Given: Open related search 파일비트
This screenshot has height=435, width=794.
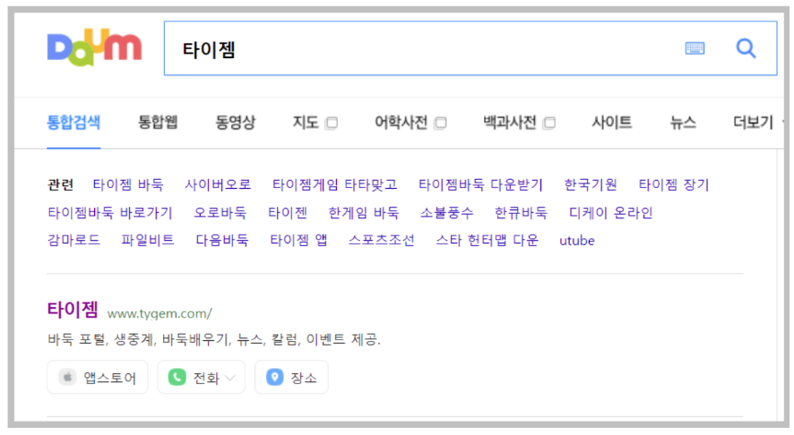Looking at the screenshot, I should (x=147, y=240).
